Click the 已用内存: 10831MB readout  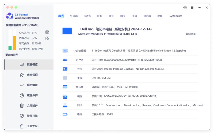pyautogui.click(x=31, y=49)
